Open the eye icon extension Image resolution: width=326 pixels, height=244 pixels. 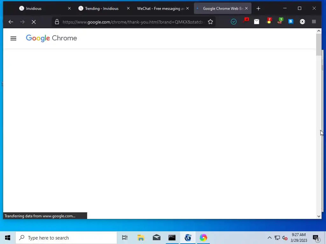coord(302,22)
